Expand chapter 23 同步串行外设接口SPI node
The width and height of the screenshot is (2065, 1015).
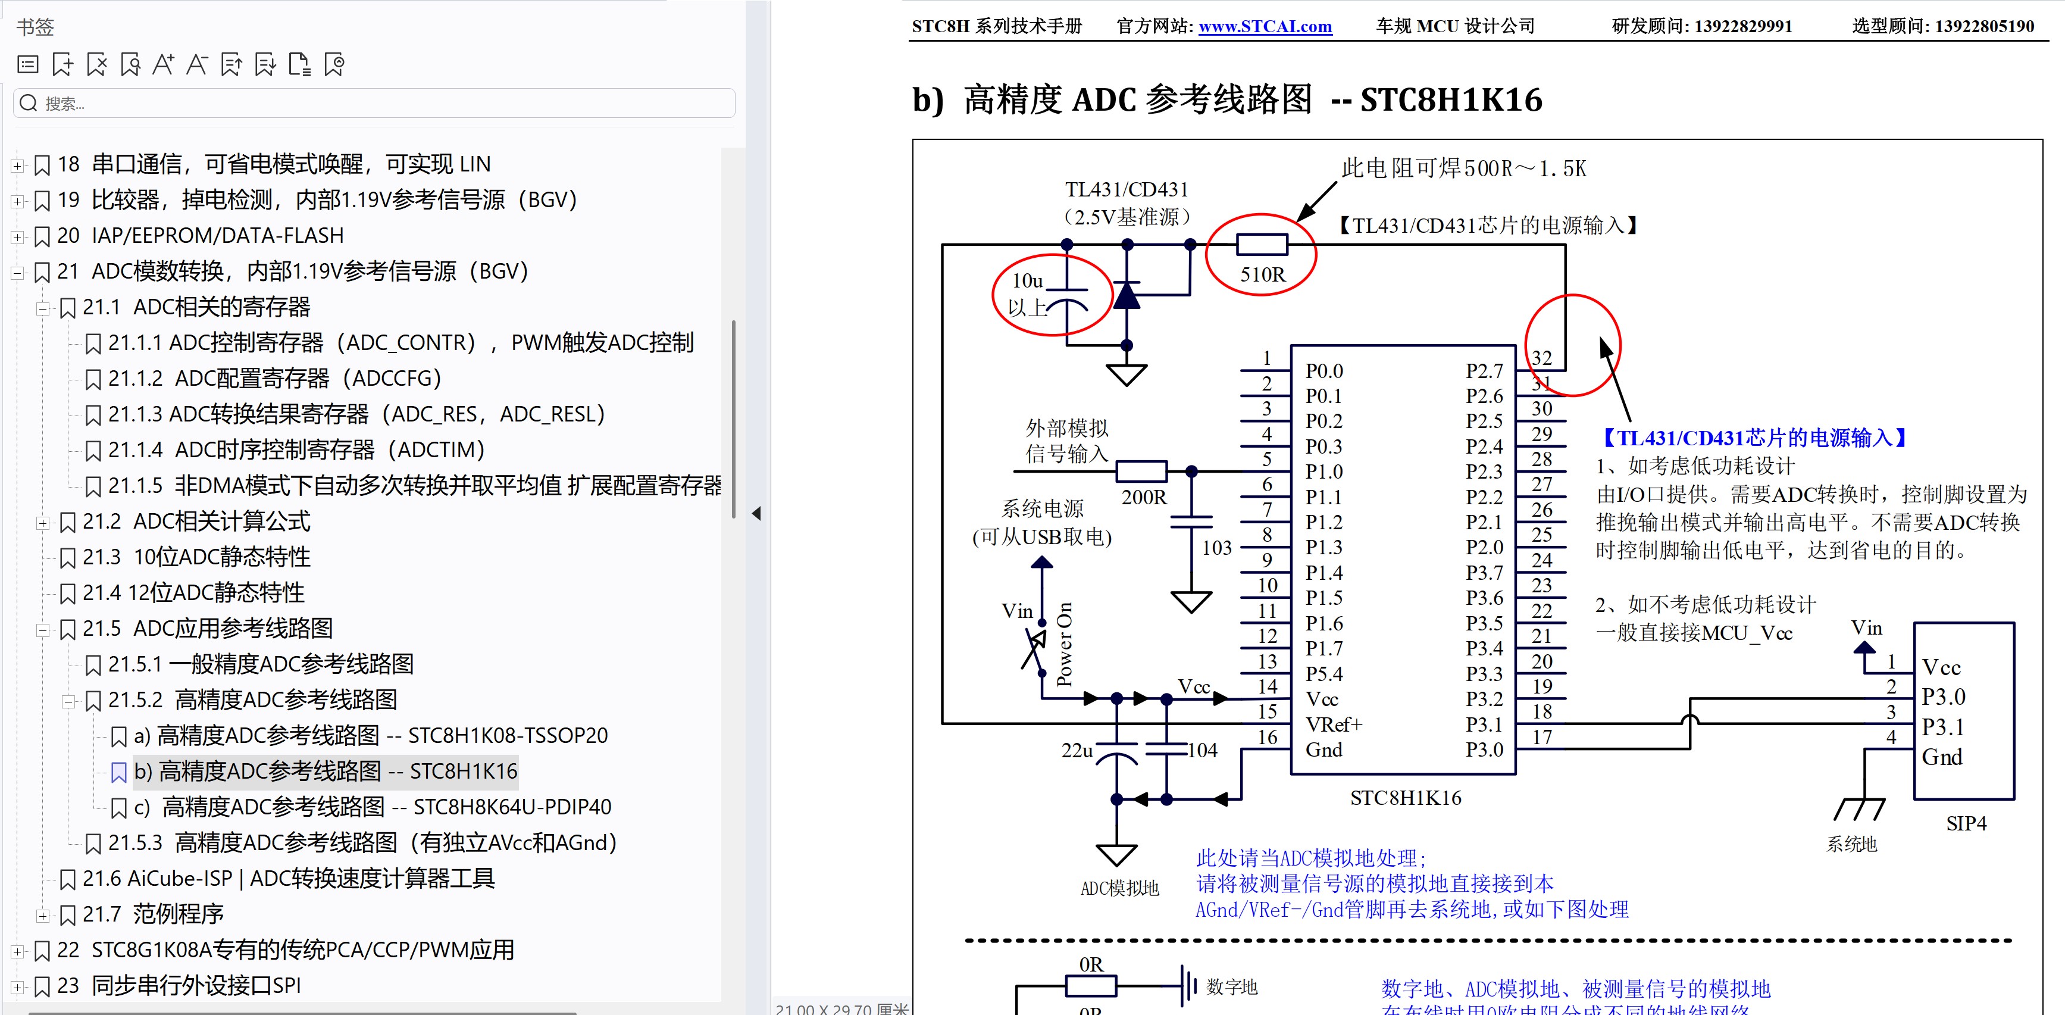[x=17, y=987]
